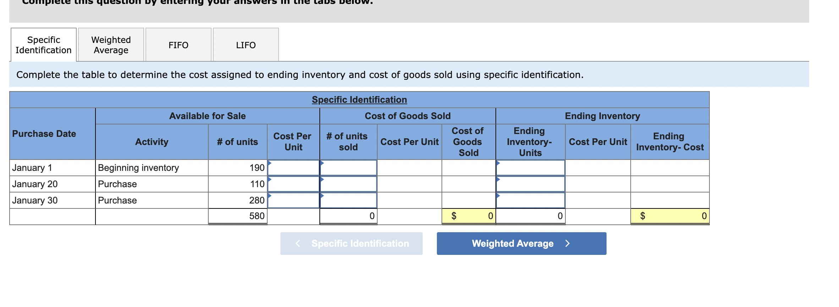Click the total units sold cell
Viewport: 839px width, 307px height.
point(349,216)
